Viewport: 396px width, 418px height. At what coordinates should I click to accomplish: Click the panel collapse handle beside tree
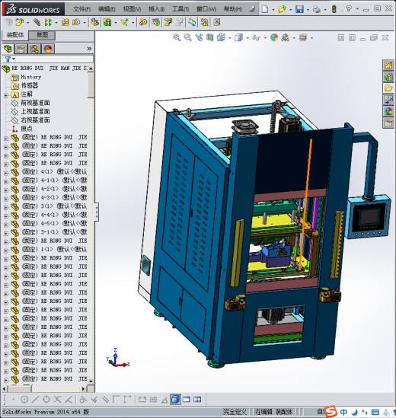tap(97, 212)
